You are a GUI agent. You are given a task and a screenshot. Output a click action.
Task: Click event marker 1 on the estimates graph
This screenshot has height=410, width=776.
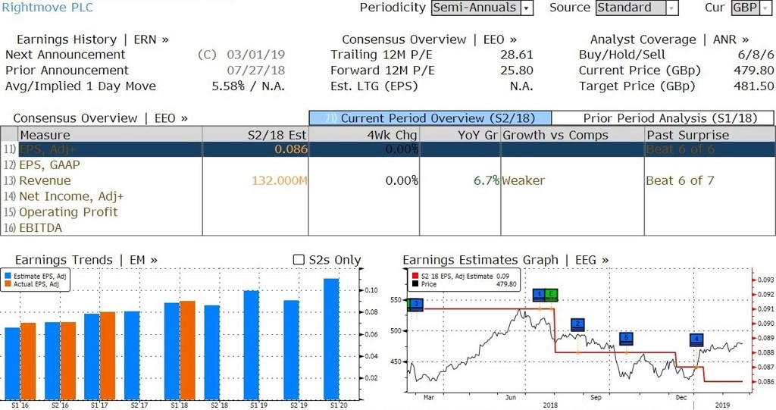pos(538,295)
